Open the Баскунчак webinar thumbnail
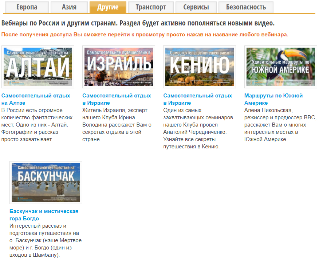 pyautogui.click(x=46, y=183)
